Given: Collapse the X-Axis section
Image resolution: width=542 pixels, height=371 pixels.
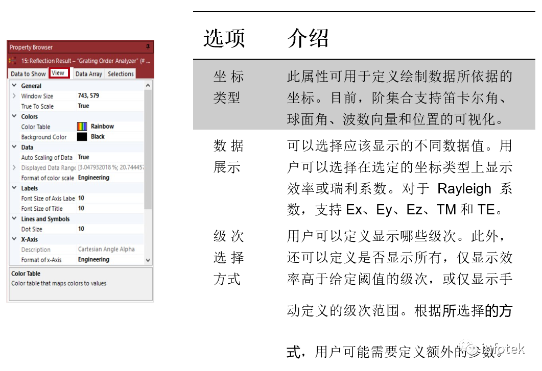Looking at the screenshot, I should [14, 239].
